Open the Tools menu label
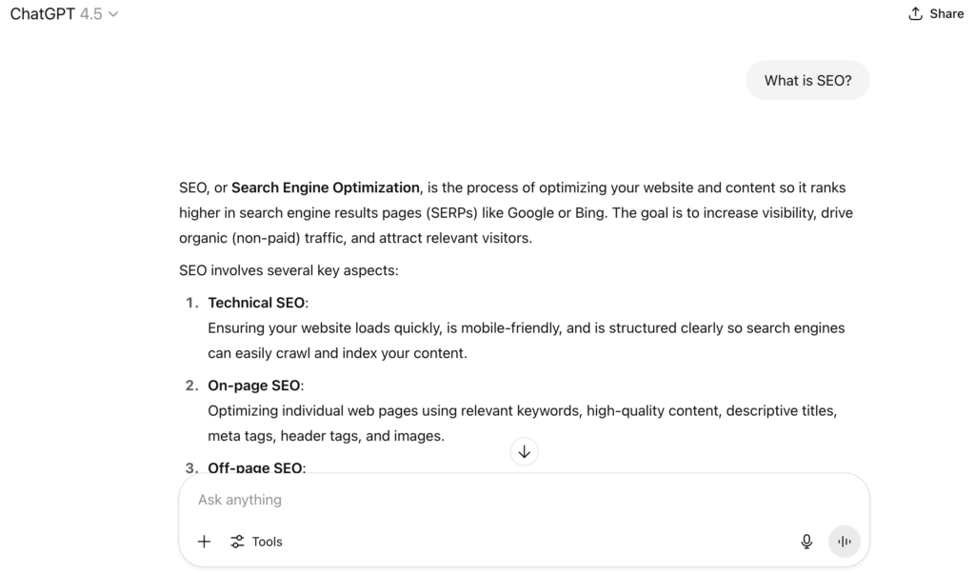 click(x=268, y=542)
